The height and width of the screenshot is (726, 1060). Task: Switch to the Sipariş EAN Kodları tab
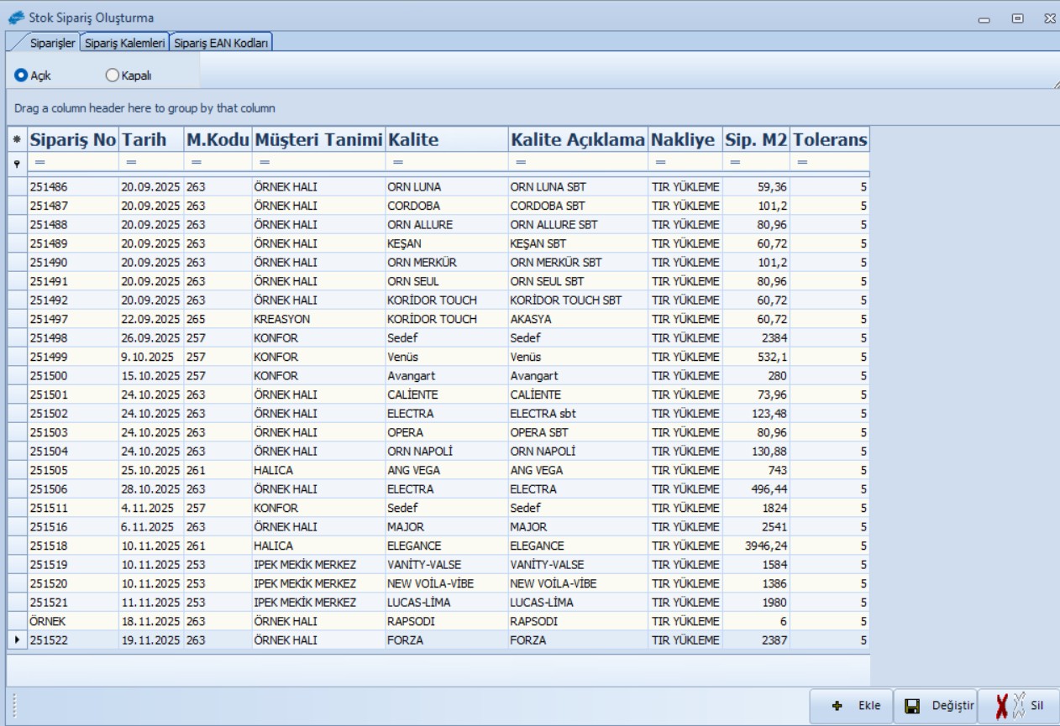pos(221,43)
